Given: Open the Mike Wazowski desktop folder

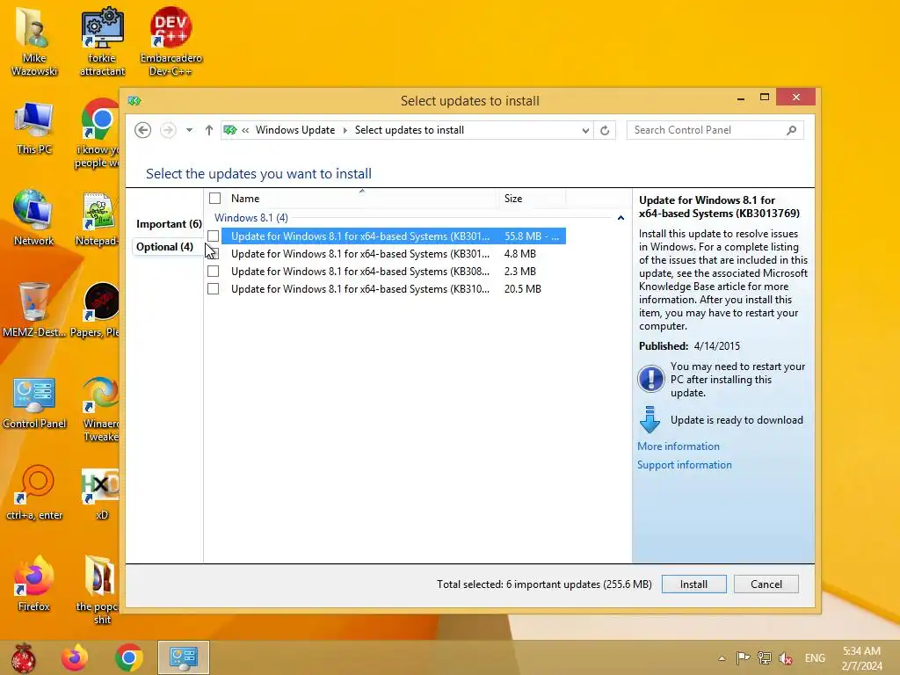Looking at the screenshot, I should tap(34, 40).
